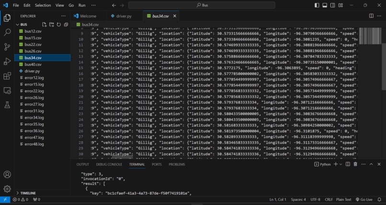Screen dimensions: 386x205
Task: Delete terminal with the trash icon
Action: point(355,164)
